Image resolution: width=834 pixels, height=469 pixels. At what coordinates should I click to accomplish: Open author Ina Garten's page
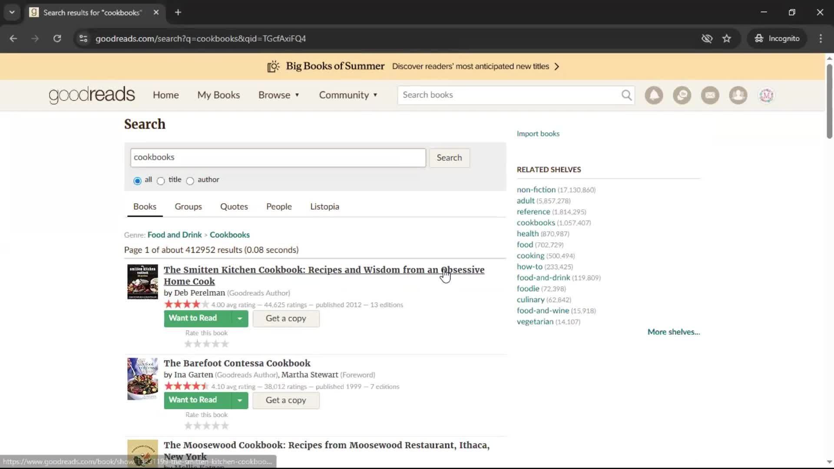pos(193,375)
